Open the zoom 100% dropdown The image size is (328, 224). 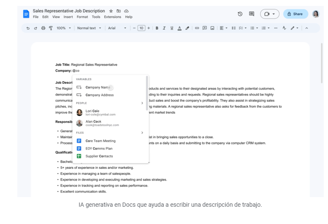(x=64, y=28)
